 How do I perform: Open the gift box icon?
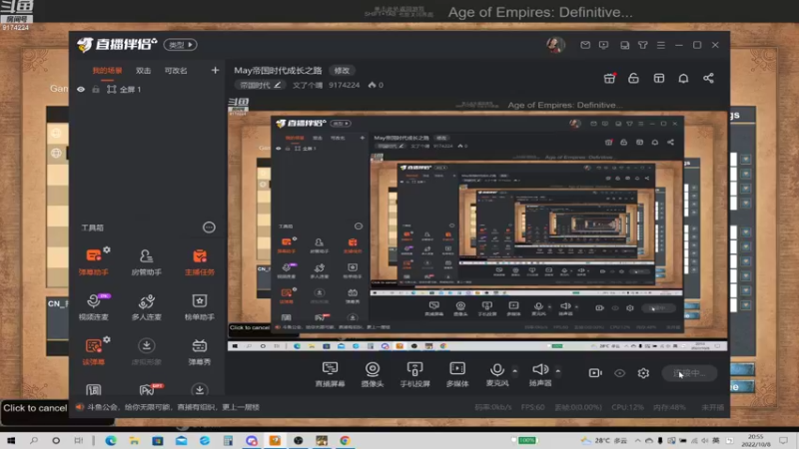coord(609,78)
